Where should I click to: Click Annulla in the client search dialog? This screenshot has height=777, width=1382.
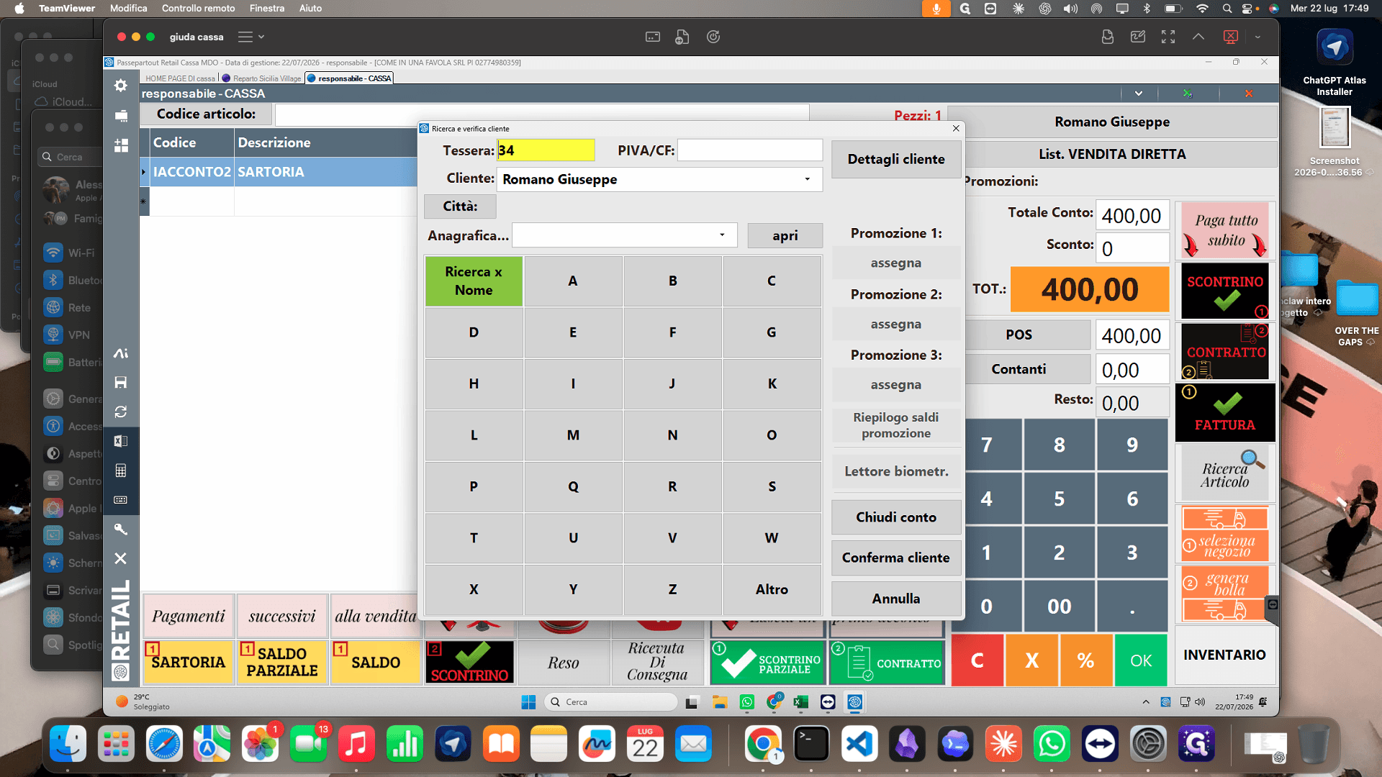[x=896, y=599]
